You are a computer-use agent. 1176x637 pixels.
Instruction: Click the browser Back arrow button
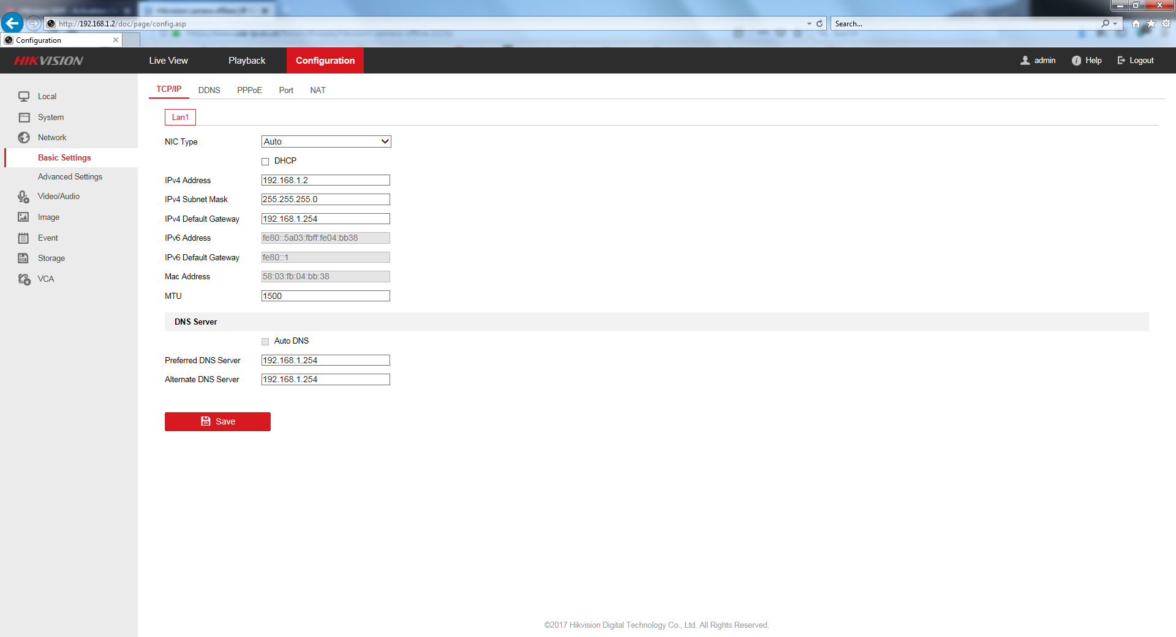click(12, 23)
